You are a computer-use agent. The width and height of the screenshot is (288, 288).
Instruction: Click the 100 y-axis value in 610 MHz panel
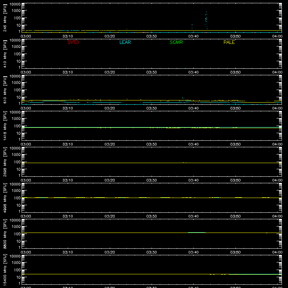point(17,90)
